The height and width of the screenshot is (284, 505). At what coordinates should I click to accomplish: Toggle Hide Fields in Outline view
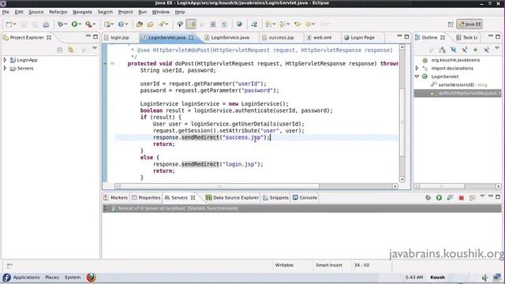(454, 50)
